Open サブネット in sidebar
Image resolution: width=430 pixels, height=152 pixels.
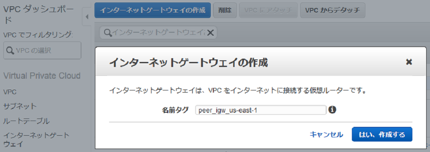click(20, 106)
